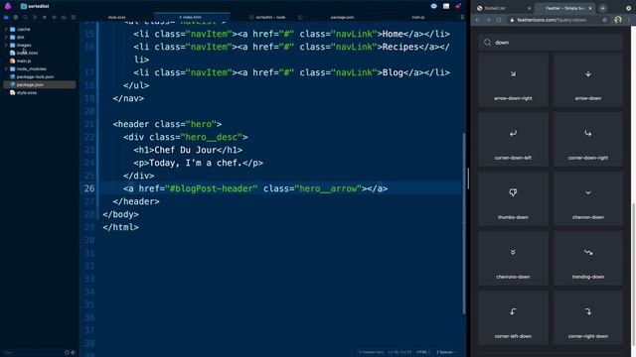Close the Sorted List browser tab
The width and height of the screenshot is (636, 357).
529,8
